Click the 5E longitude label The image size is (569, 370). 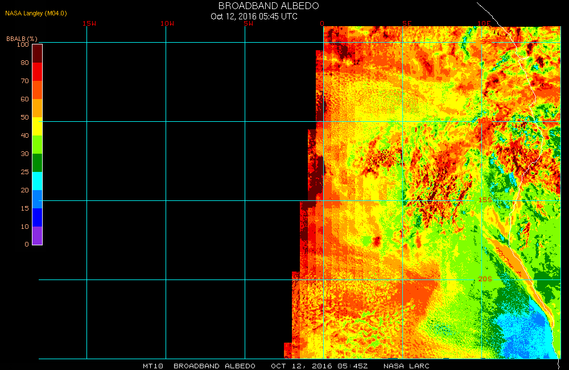(407, 23)
